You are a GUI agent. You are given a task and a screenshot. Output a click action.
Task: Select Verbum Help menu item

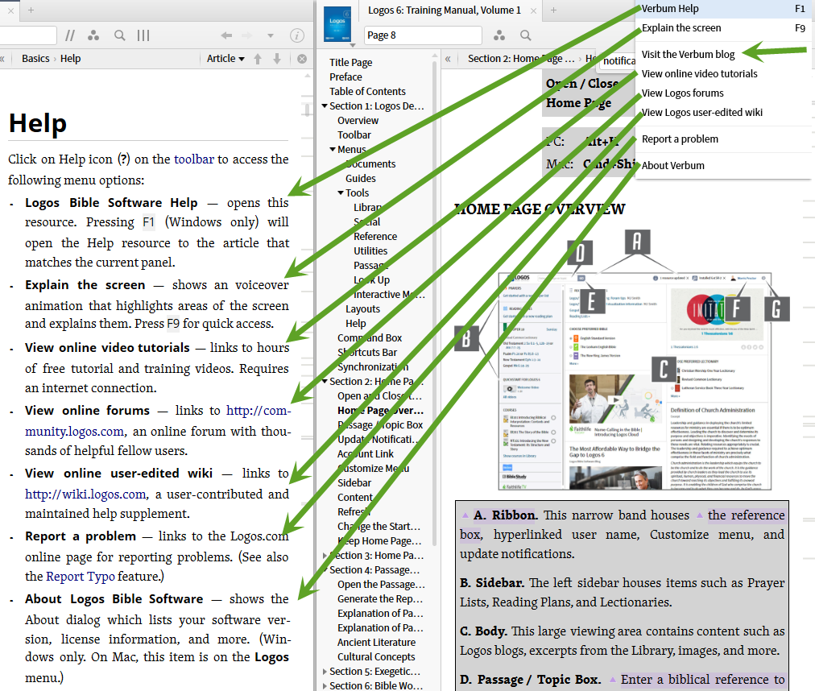pos(723,8)
